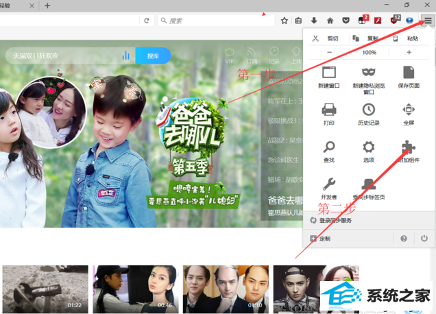436x314 pixels.
Task: Open the downloads arrow icon
Action: pos(314,21)
